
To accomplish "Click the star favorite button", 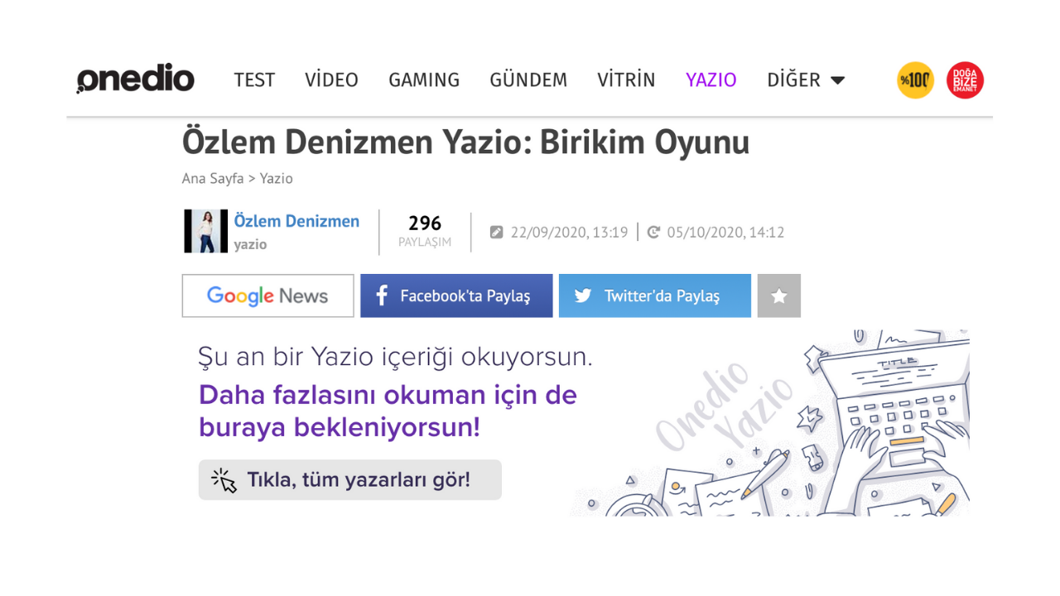I will tap(778, 296).
